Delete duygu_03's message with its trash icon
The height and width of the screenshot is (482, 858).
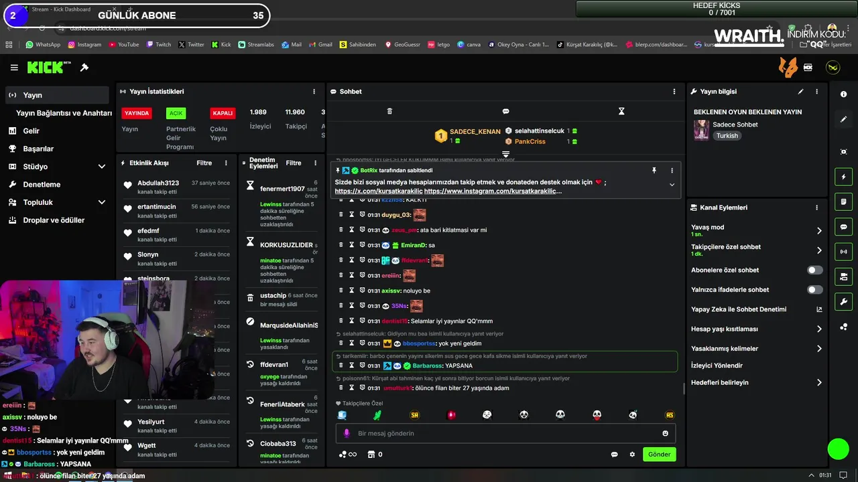341,214
